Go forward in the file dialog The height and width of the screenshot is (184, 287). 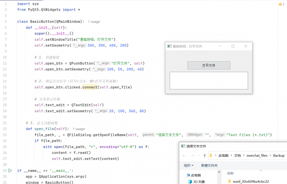[192, 156]
